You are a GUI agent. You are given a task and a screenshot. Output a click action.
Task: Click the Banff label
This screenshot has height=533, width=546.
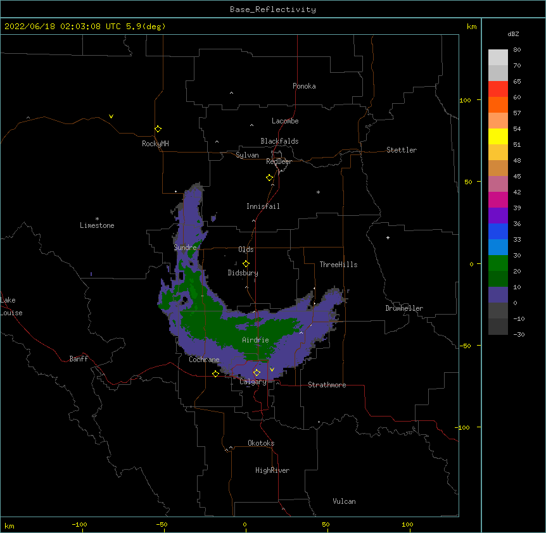79,359
